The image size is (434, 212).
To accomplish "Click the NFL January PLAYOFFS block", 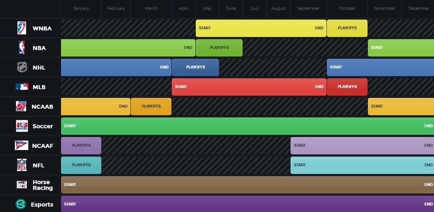I will tap(81, 165).
